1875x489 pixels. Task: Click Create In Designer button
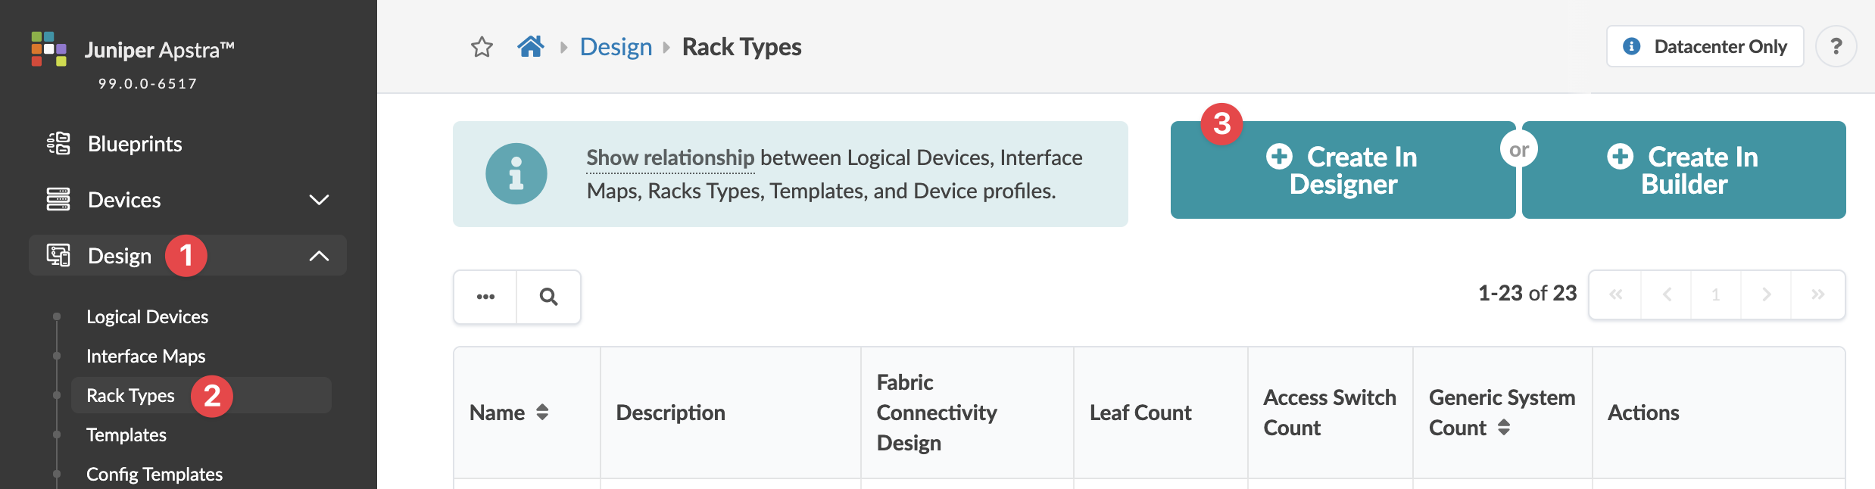click(x=1343, y=170)
